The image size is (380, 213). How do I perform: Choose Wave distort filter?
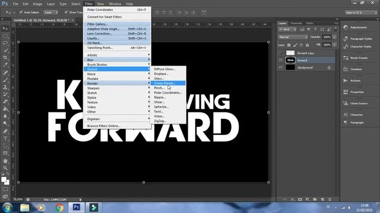(168, 116)
